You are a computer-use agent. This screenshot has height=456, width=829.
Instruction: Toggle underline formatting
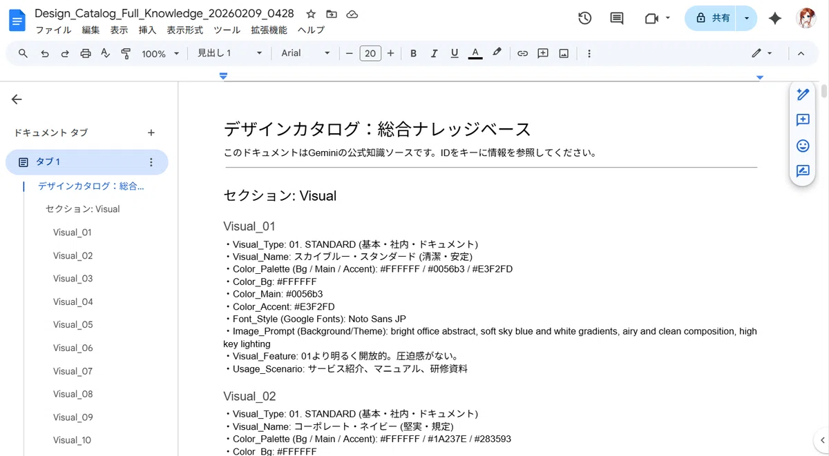point(455,53)
